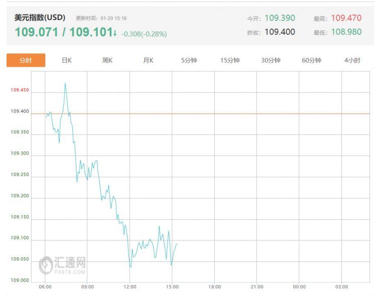The image size is (381, 301).
Task: Click the 12:00 time-axis label
Action: [x=130, y=287]
